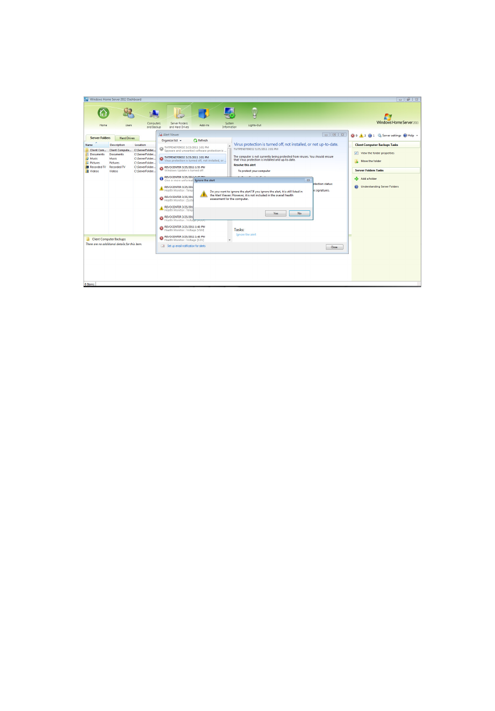Select the Videos folder row

120,171
